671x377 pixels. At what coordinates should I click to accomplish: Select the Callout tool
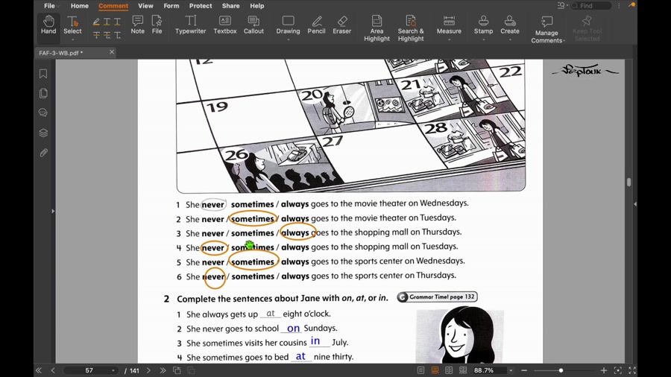coord(253,25)
